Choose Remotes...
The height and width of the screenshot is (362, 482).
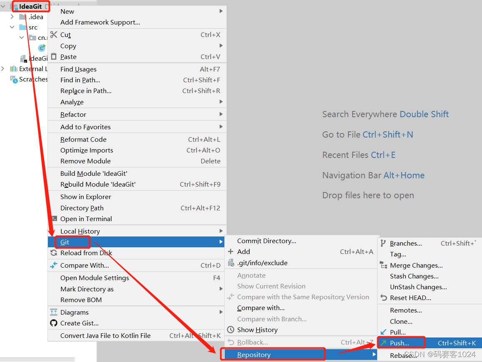[x=430, y=310]
